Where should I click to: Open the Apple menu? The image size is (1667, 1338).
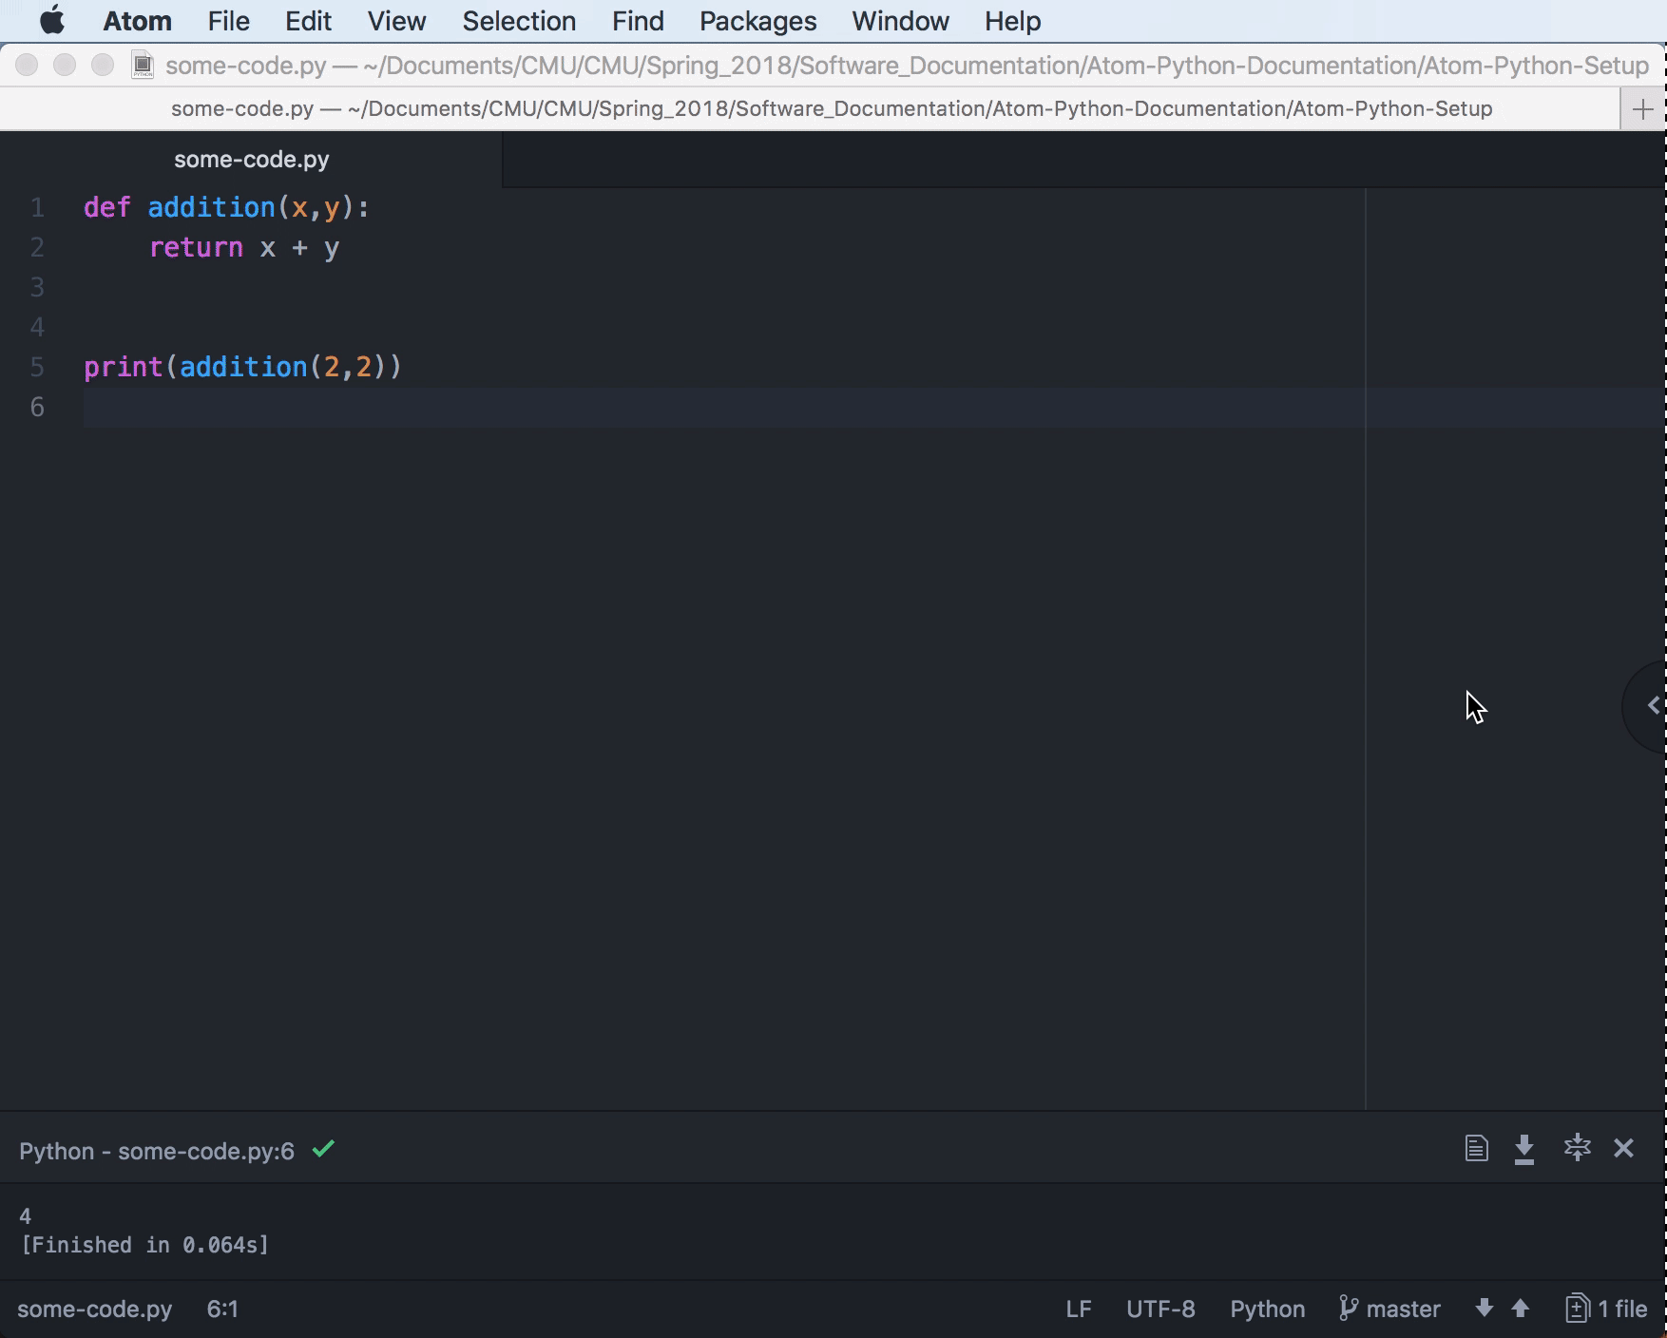tap(52, 21)
